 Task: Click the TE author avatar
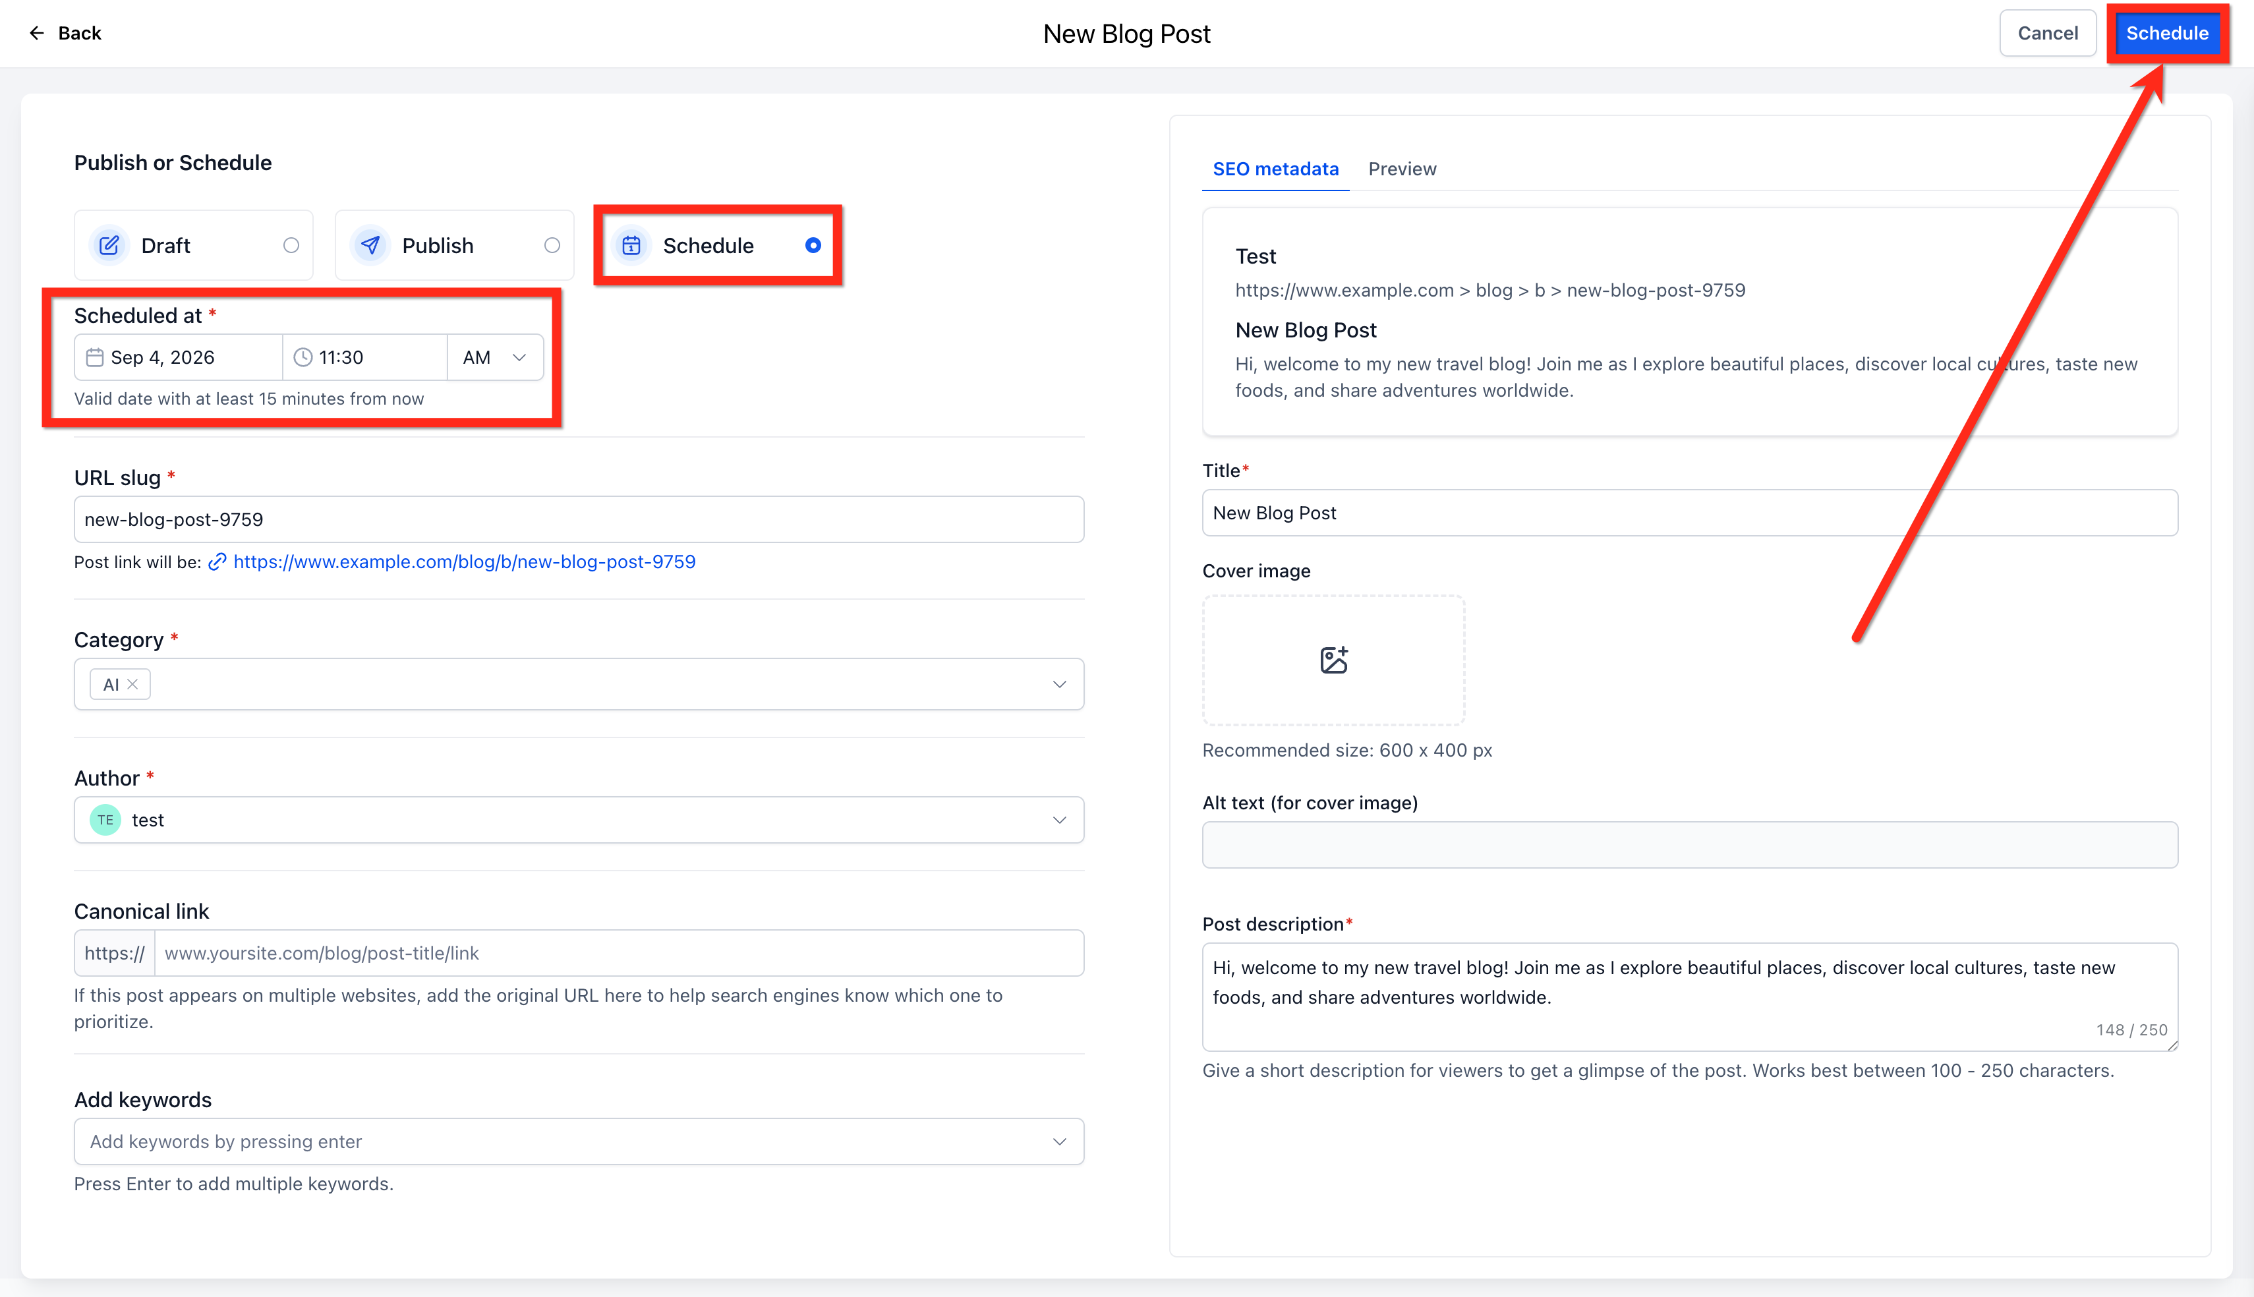click(x=105, y=820)
